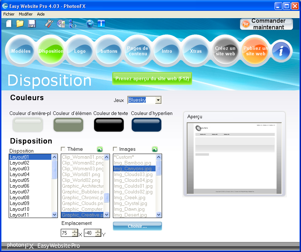Pick the Couleur d'arrière-plan swatch
The height and width of the screenshot is (252, 301).
[28, 125]
